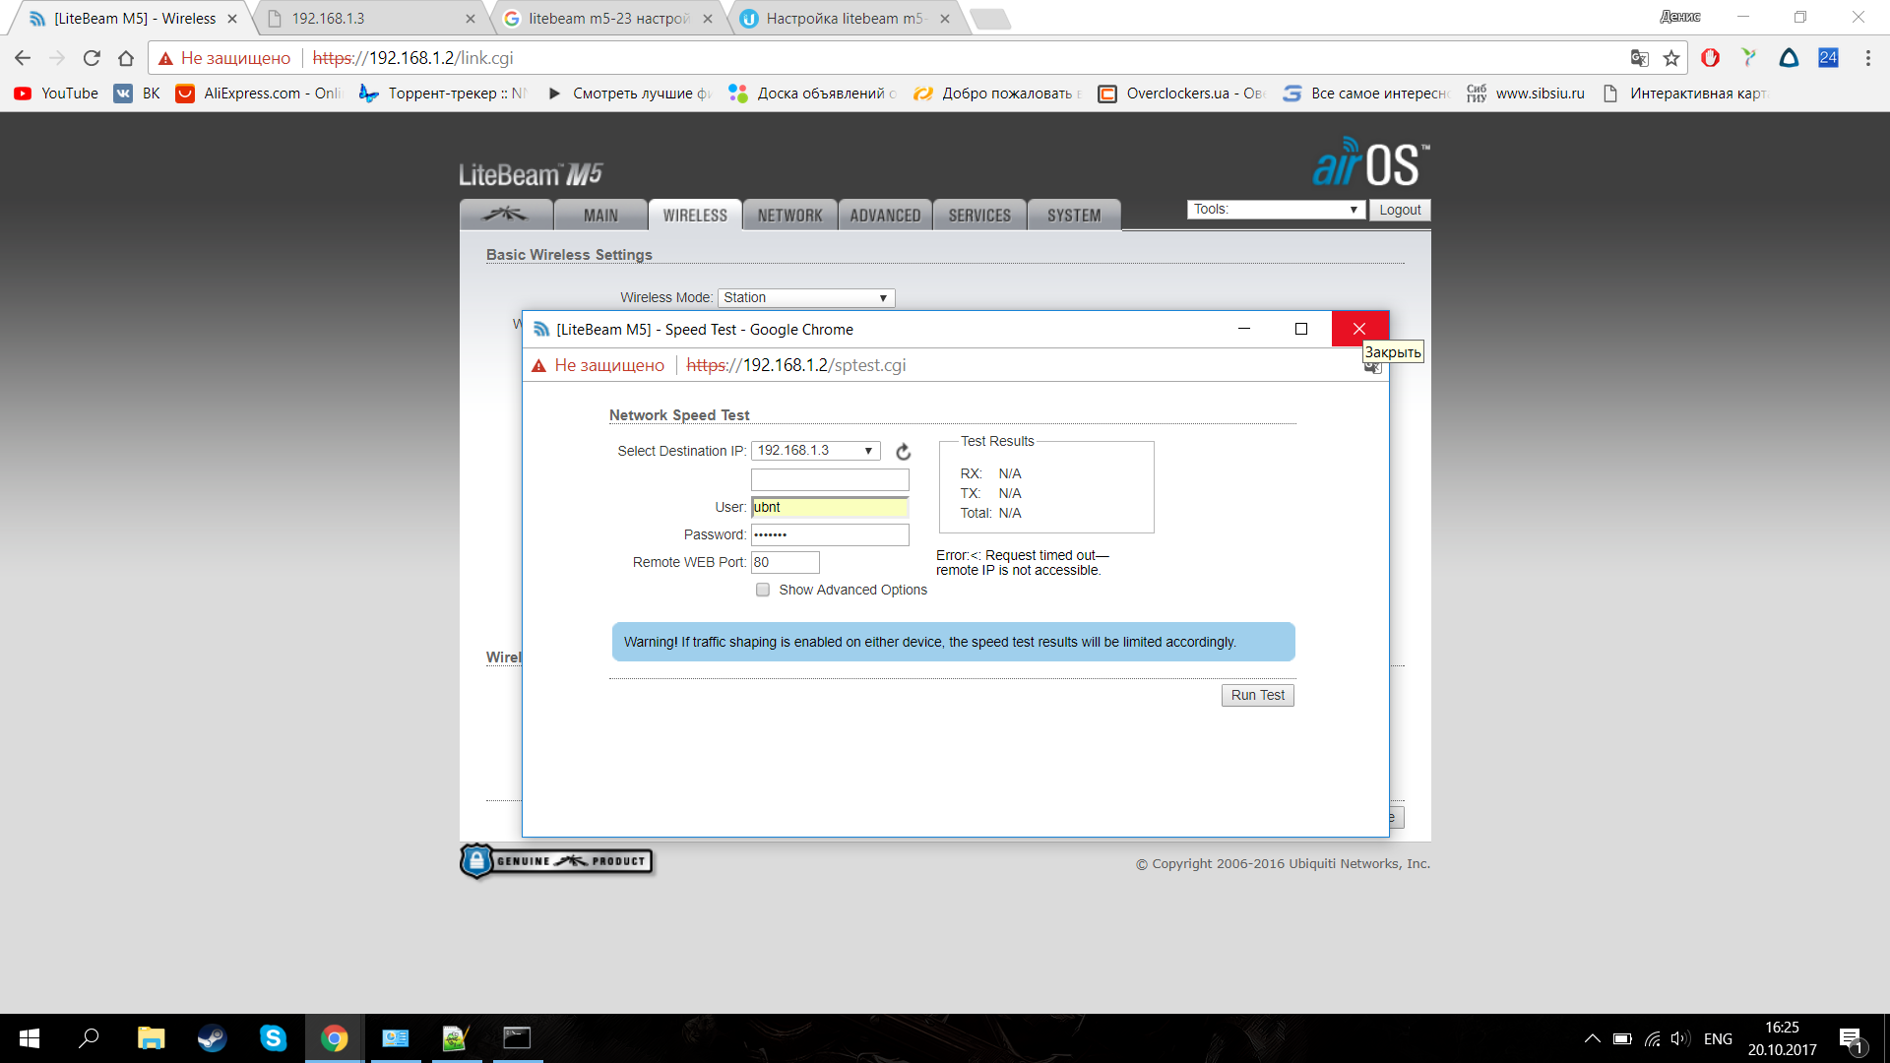
Task: Click the blue 24 extension icon
Action: [x=1828, y=58]
